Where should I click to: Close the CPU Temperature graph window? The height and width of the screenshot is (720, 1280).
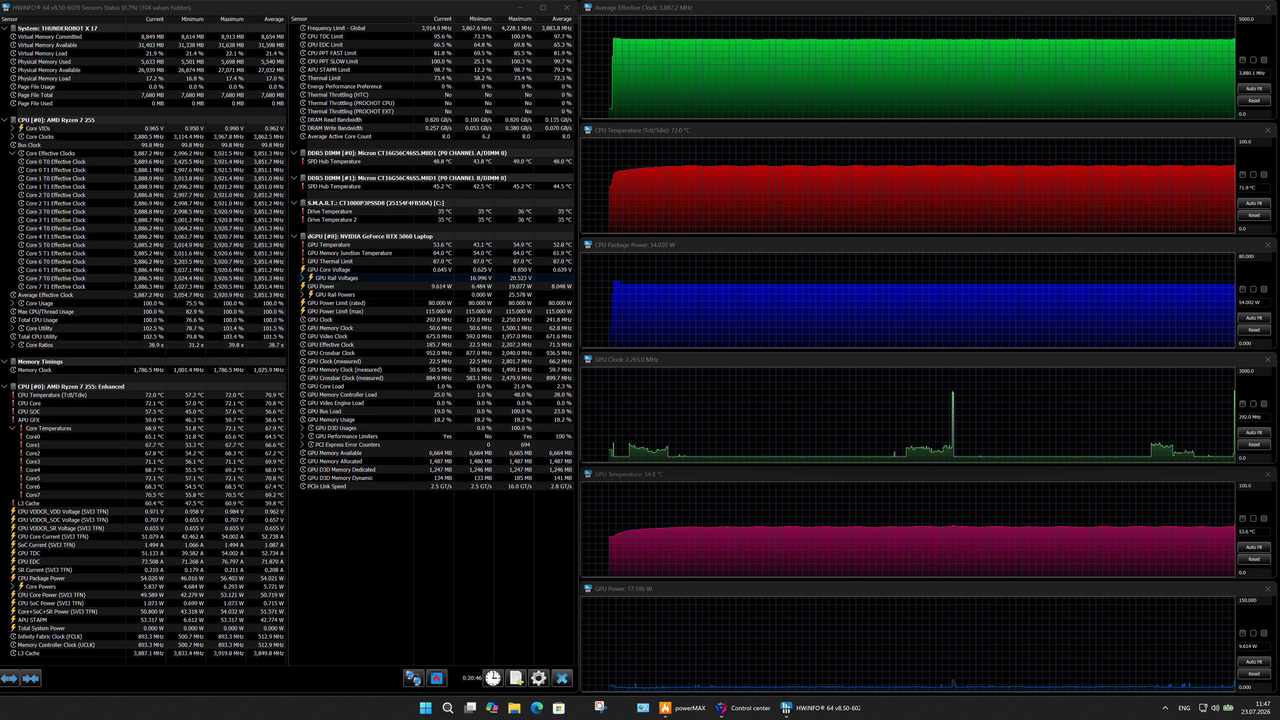1268,130
